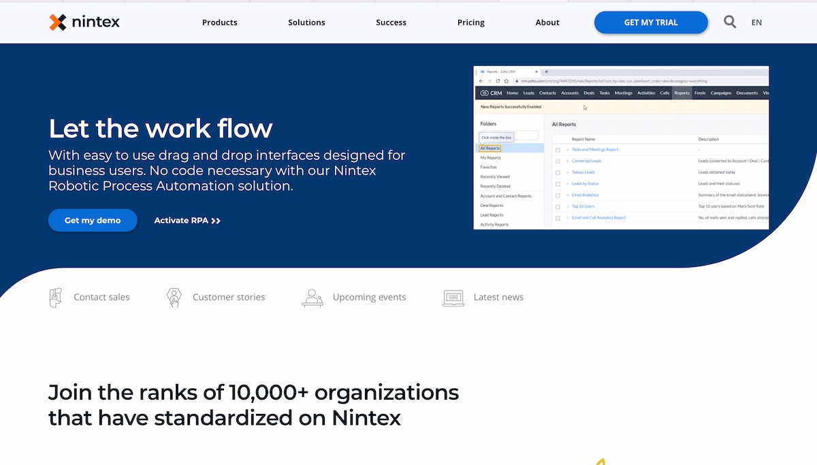Screen dimensions: 817x465
Task: Open the EN language selector
Action: point(756,22)
